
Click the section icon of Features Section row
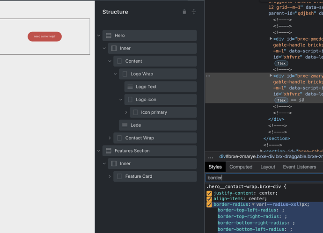(109, 151)
